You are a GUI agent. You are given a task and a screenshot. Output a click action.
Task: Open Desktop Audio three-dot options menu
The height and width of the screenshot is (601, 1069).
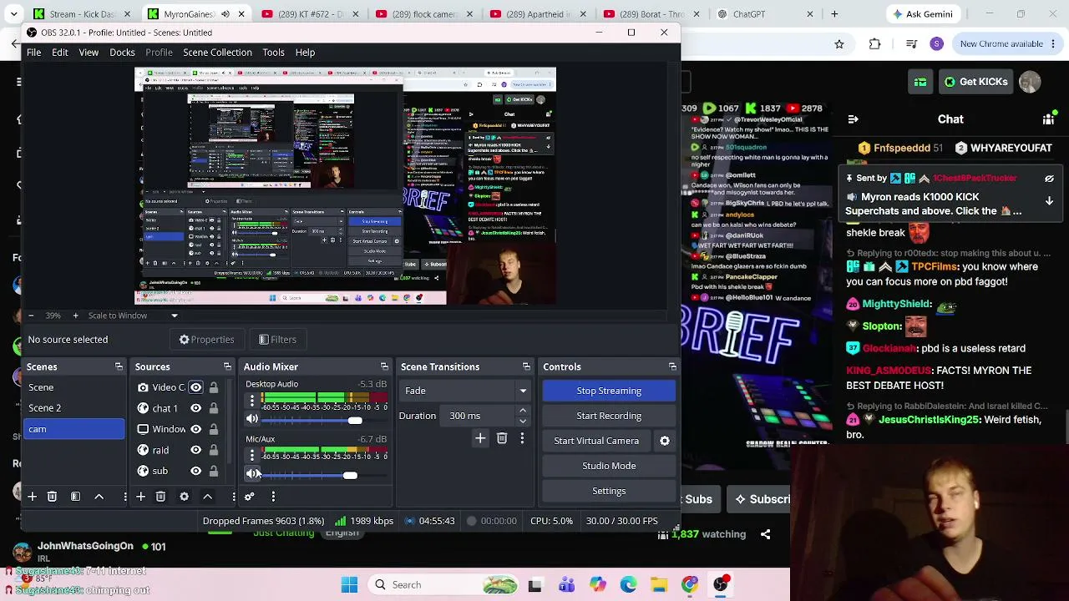(x=252, y=401)
